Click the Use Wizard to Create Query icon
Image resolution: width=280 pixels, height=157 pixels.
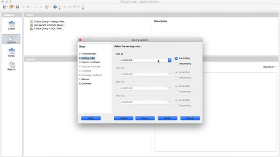pos(31,25)
